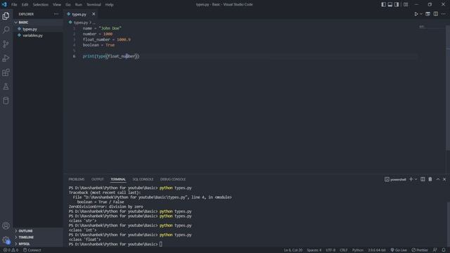The width and height of the screenshot is (450, 253).
Task: Open the database view icon in activity bar
Action: point(6,100)
